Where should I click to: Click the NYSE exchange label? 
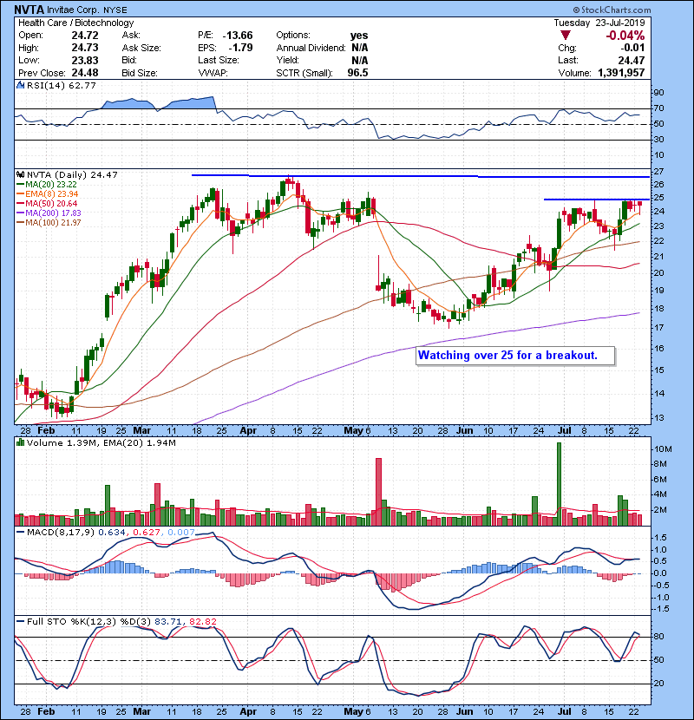[114, 10]
